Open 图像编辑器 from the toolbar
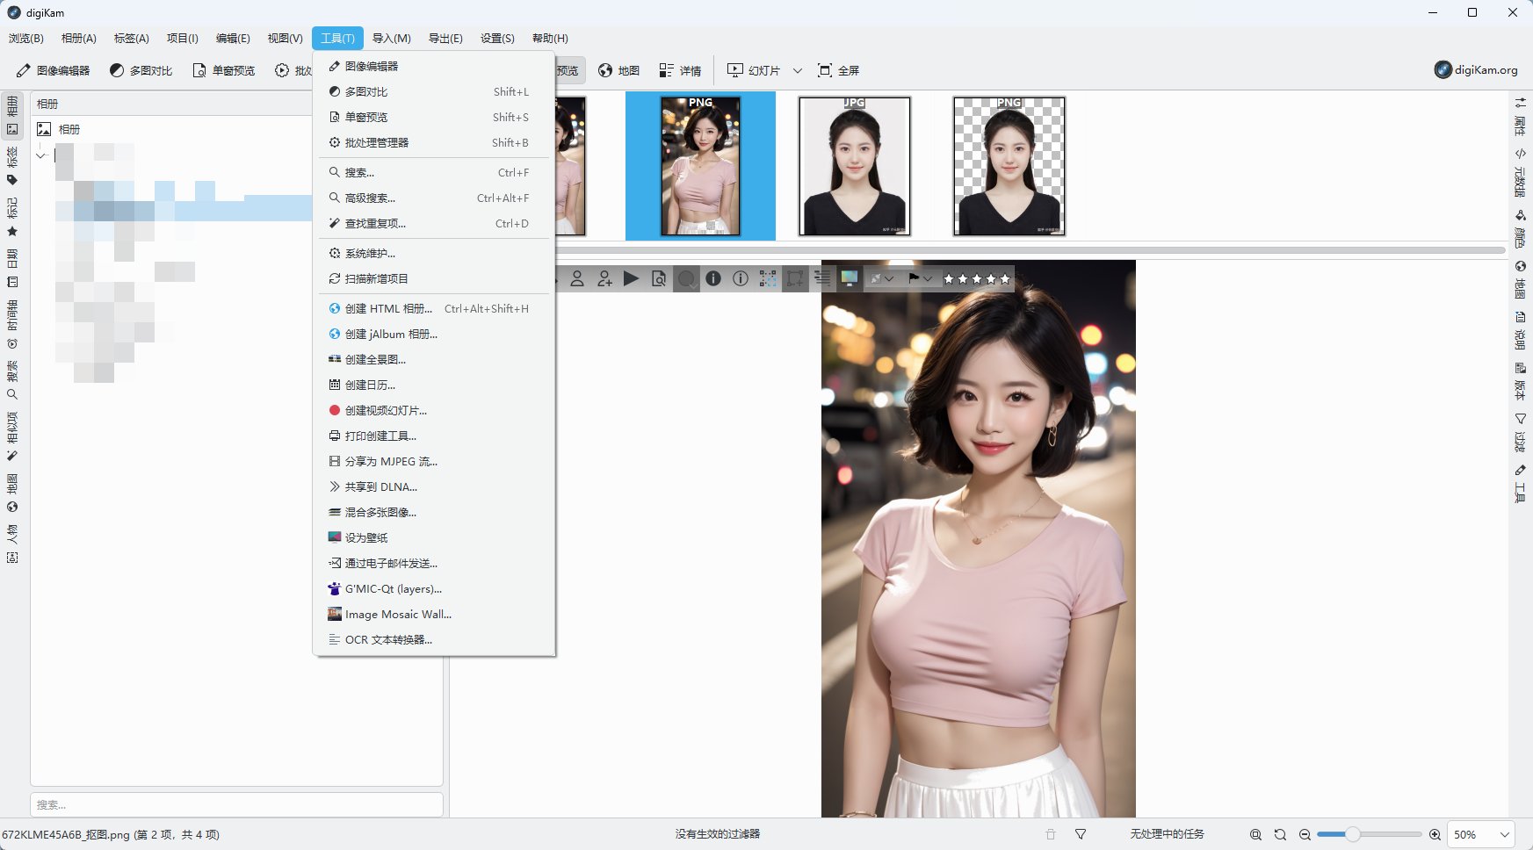1533x850 pixels. pyautogui.click(x=53, y=70)
